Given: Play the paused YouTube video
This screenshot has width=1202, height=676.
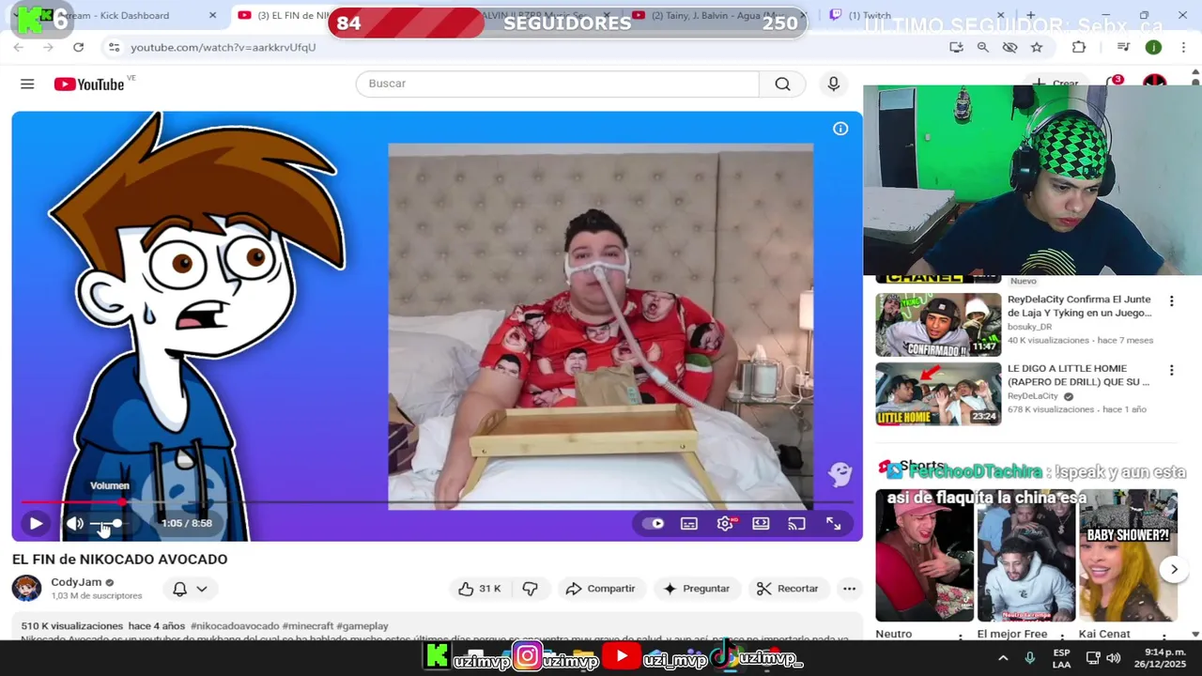Looking at the screenshot, I should tap(36, 523).
